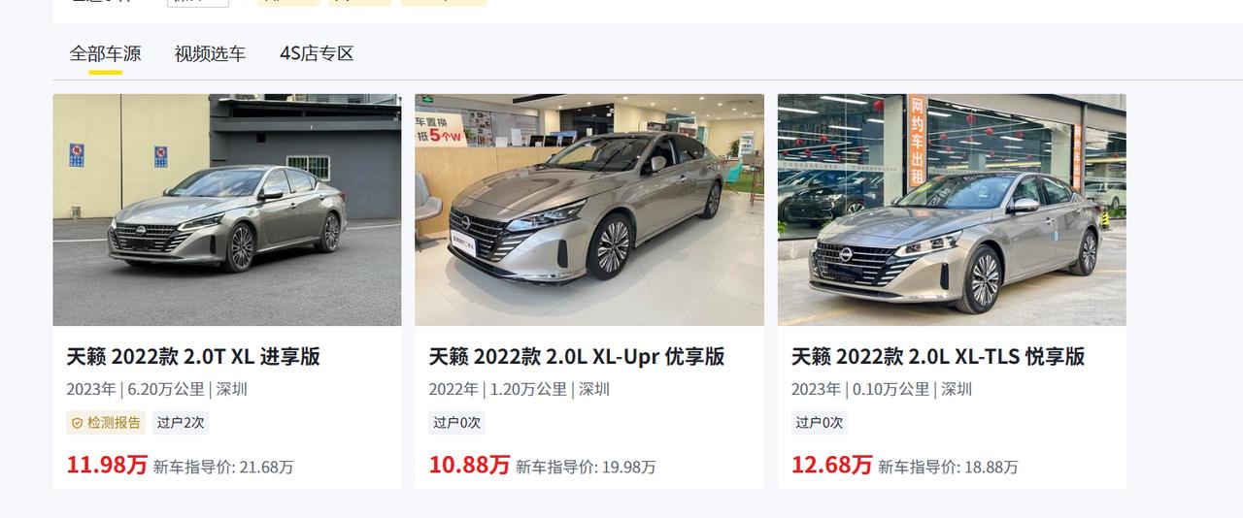1243x518 pixels.
Task: Click the 12.68万 price
Action: coord(832,465)
